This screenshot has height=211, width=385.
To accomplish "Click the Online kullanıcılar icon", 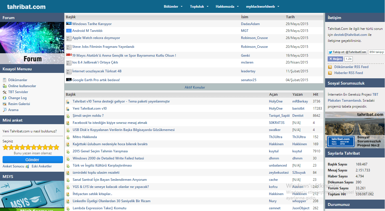I will click(x=5, y=86).
